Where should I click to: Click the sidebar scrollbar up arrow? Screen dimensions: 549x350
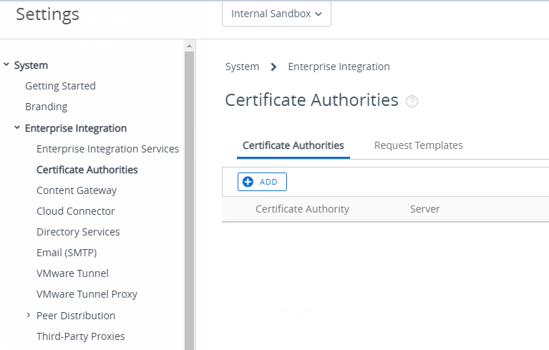point(190,46)
